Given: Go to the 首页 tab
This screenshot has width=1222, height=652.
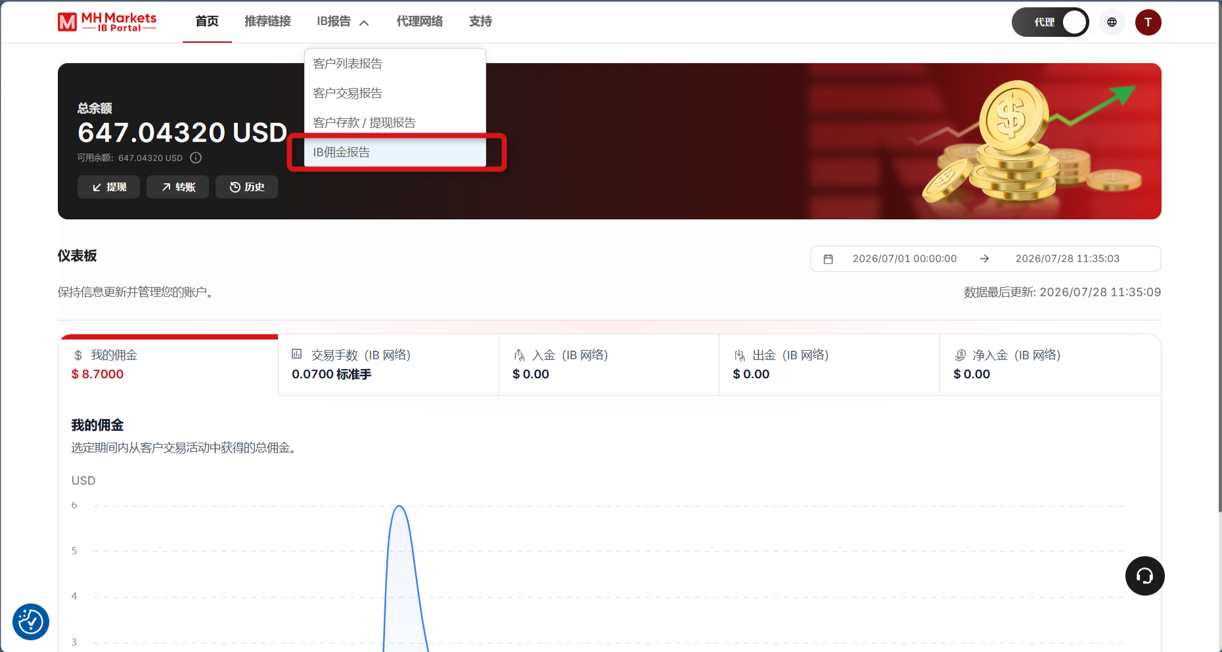Looking at the screenshot, I should (207, 22).
